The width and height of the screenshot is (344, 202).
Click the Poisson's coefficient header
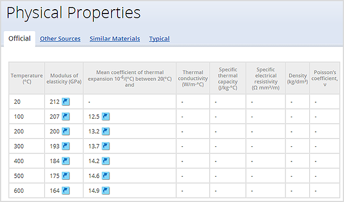(324, 78)
